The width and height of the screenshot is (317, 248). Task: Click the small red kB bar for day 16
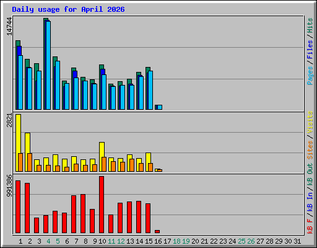click(x=157, y=231)
